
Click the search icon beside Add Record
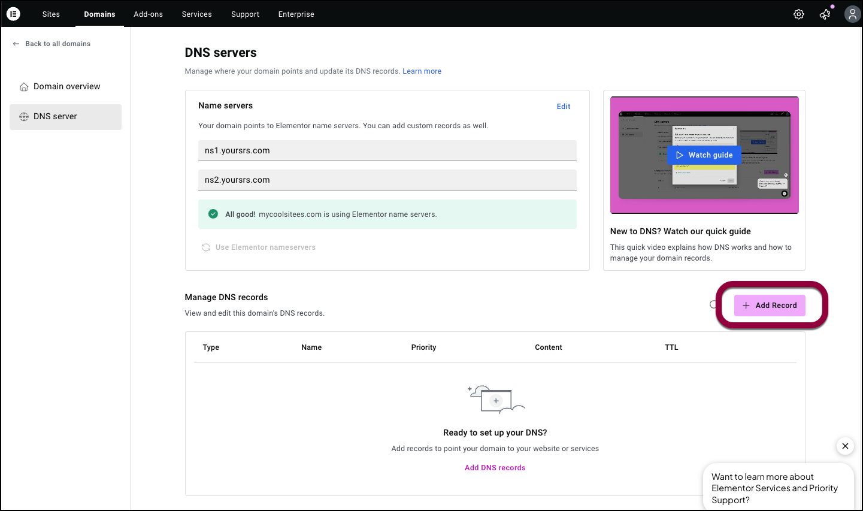[713, 305]
